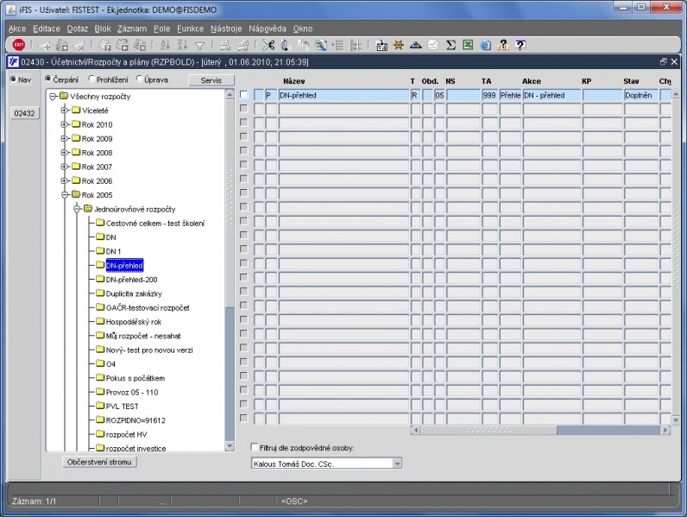687x517 pixels.
Task: Expand the Rok 2006 tree node
Action: click(x=65, y=180)
